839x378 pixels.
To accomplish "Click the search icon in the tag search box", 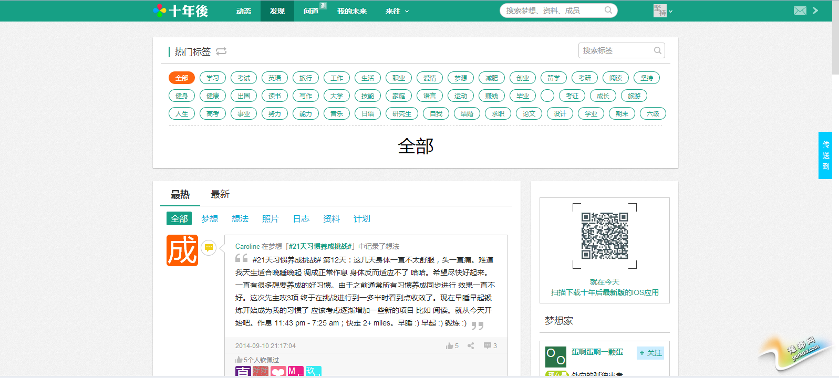I will 657,50.
